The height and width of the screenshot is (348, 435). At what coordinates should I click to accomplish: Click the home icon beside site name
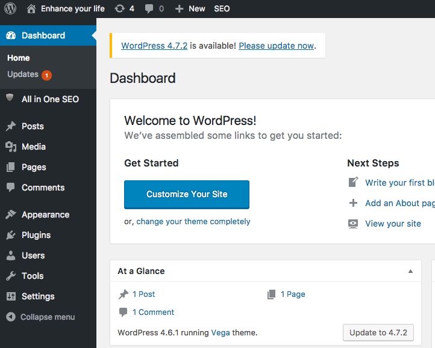tap(31, 9)
